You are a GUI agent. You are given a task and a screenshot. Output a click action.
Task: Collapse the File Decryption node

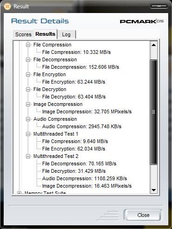[28, 89]
